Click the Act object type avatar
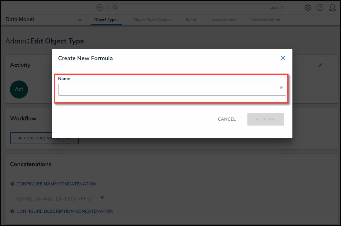The image size is (341, 226). [x=19, y=89]
